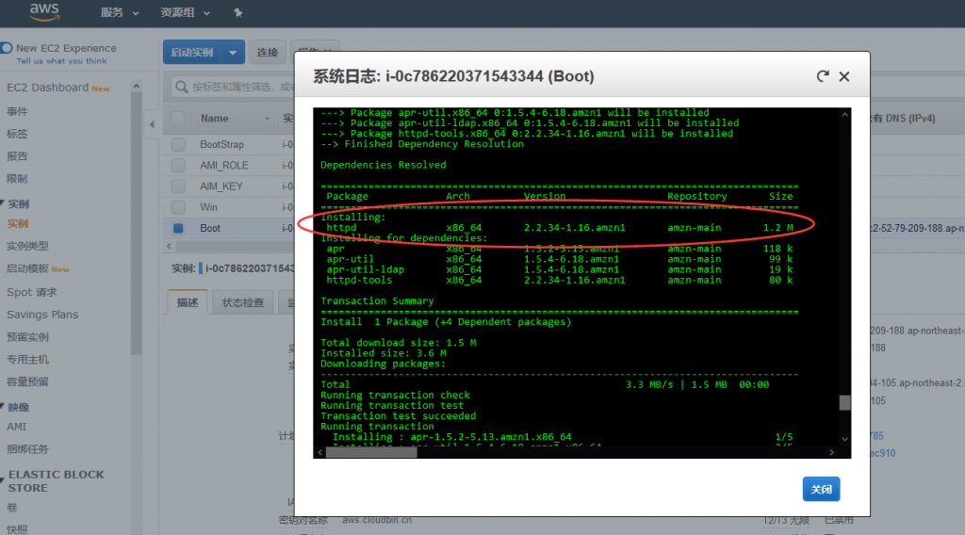This screenshot has width=965, height=535.
Task: Open 报告 in the sidebar
Action: point(17,156)
